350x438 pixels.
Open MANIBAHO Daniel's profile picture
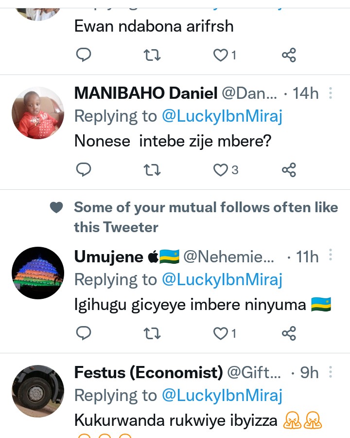(38, 113)
